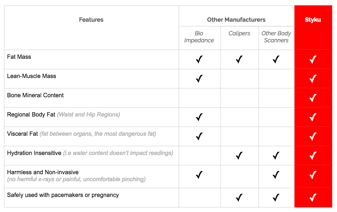Select the Styku checkmark for Bone Mineral Content
Viewport: 337px width, 212px height.
[x=313, y=98]
